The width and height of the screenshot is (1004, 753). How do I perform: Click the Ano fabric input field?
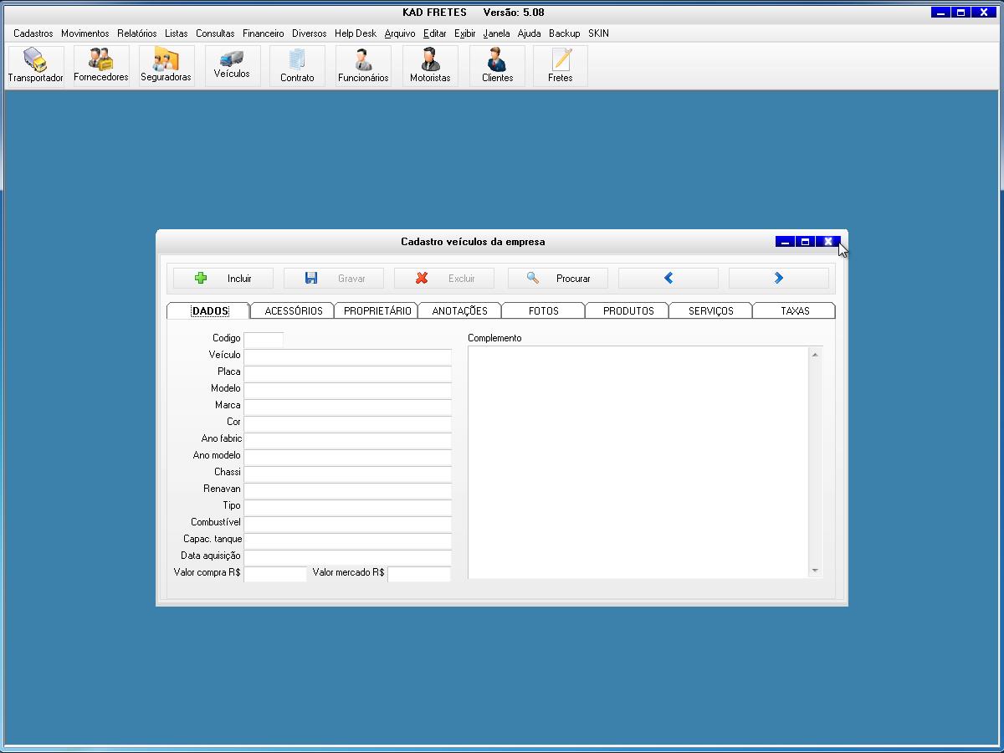pyautogui.click(x=347, y=440)
